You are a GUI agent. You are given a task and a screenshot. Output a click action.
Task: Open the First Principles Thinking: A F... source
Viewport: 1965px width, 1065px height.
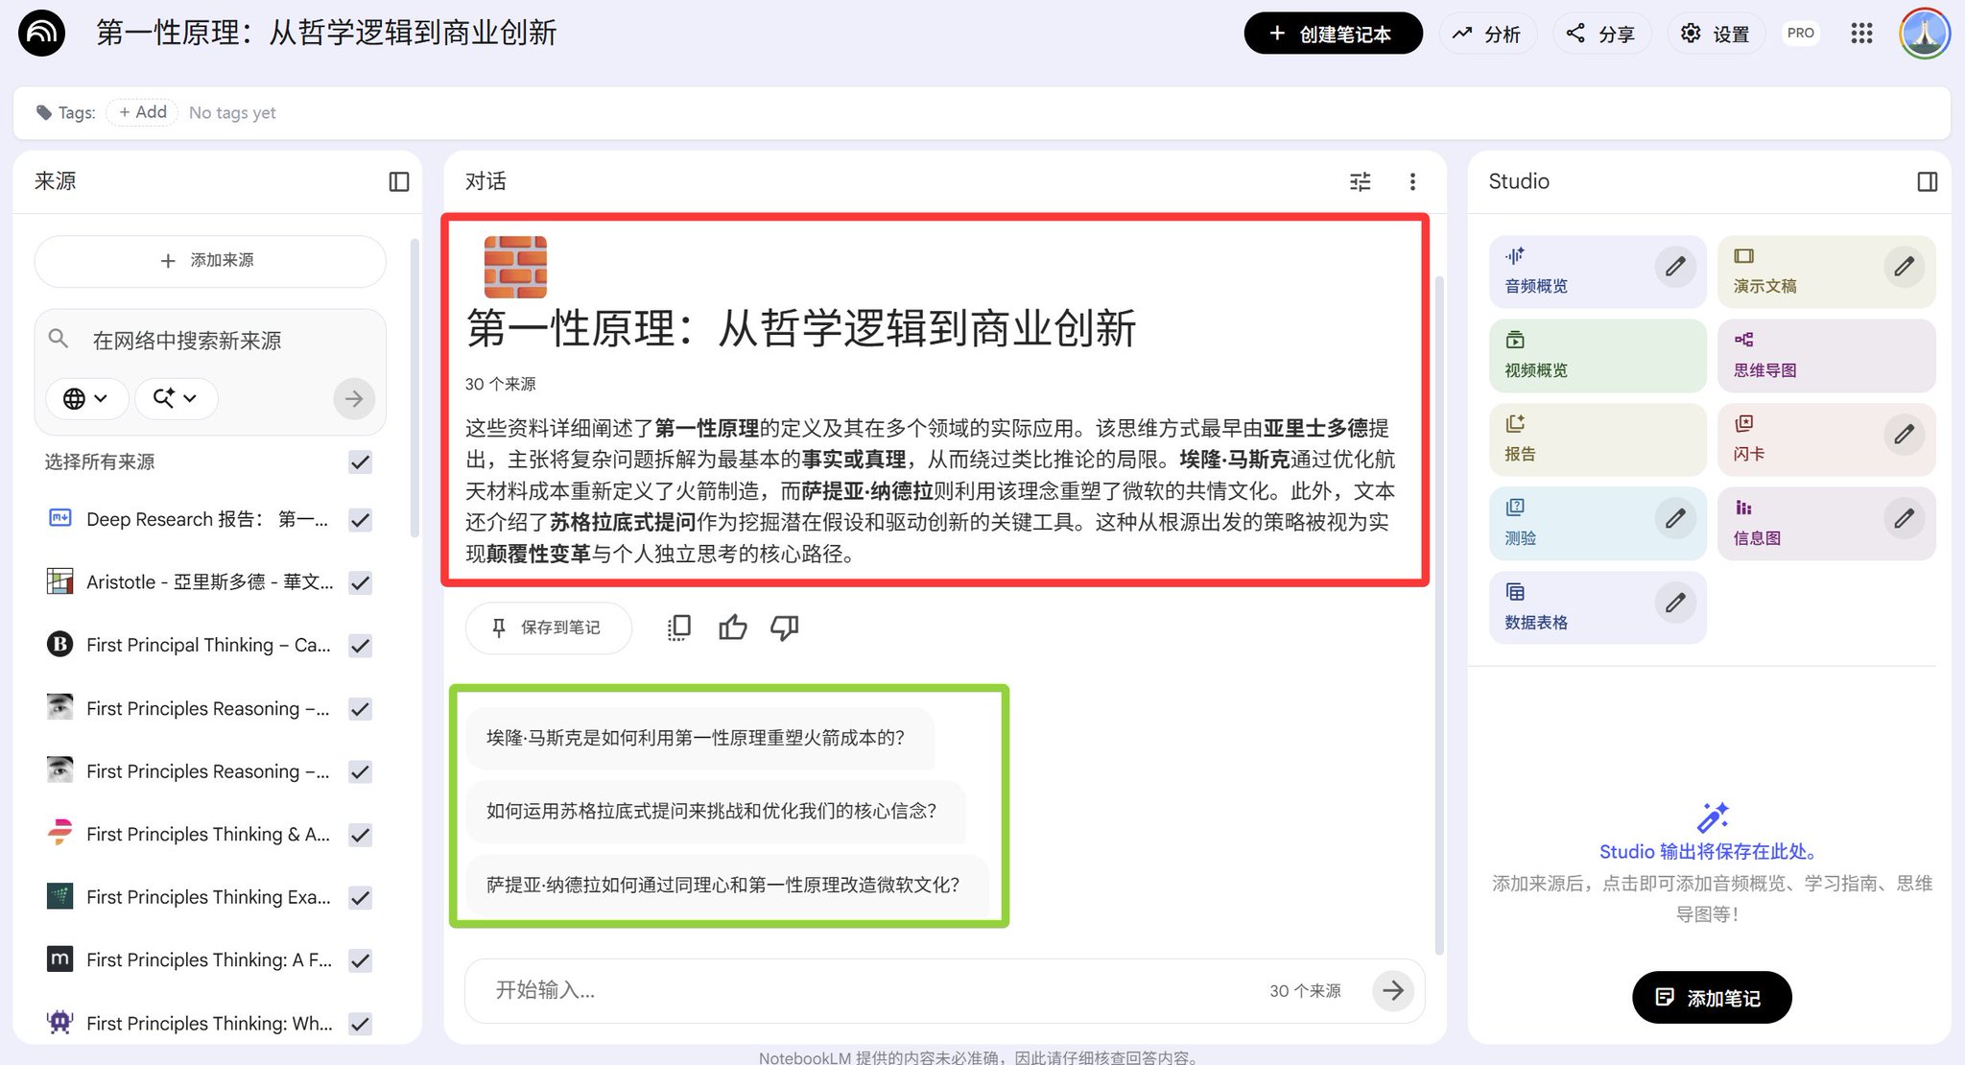[209, 960]
